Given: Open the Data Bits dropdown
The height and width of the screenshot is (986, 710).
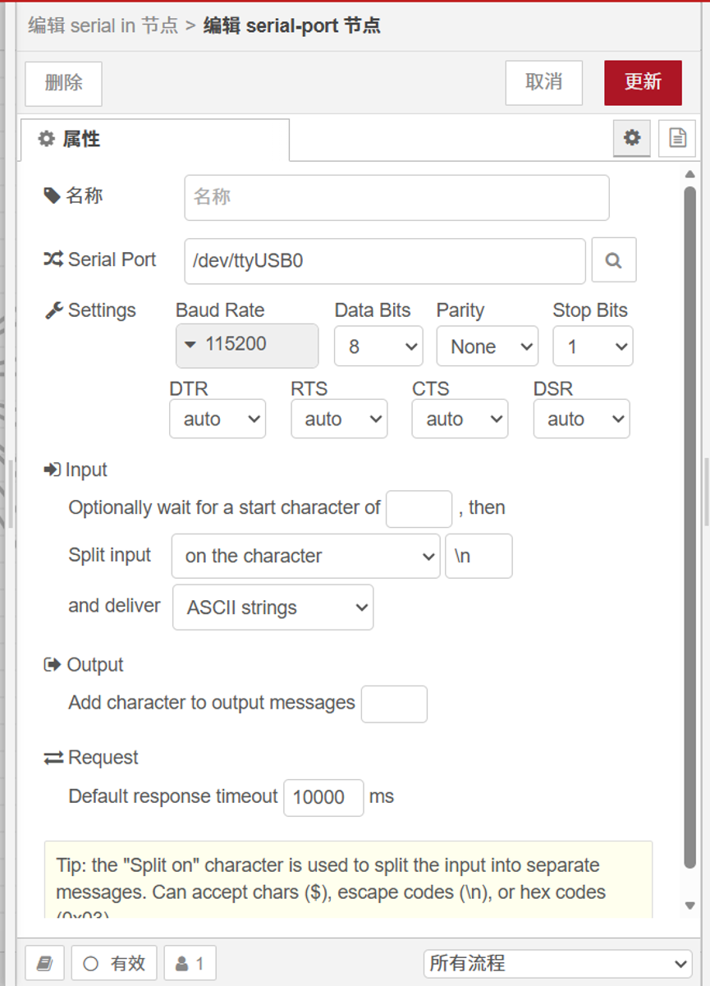Looking at the screenshot, I should click(x=378, y=346).
